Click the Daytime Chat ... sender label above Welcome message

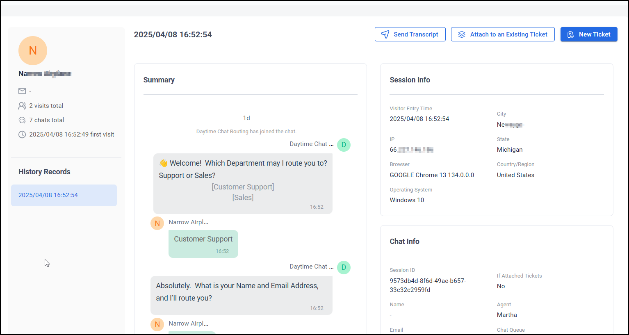pyautogui.click(x=312, y=144)
